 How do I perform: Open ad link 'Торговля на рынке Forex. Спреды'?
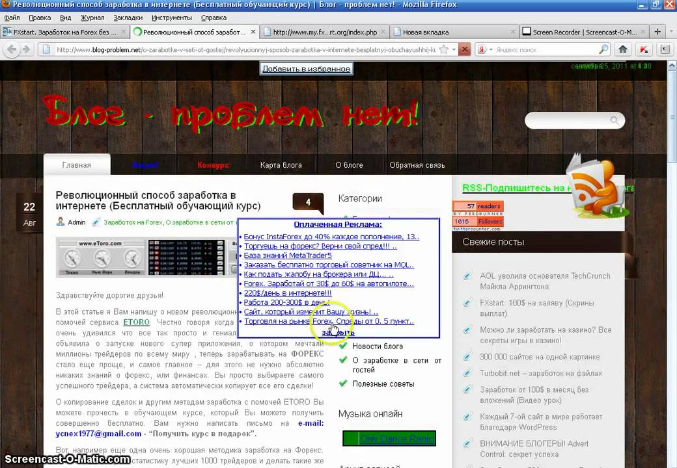click(x=329, y=322)
